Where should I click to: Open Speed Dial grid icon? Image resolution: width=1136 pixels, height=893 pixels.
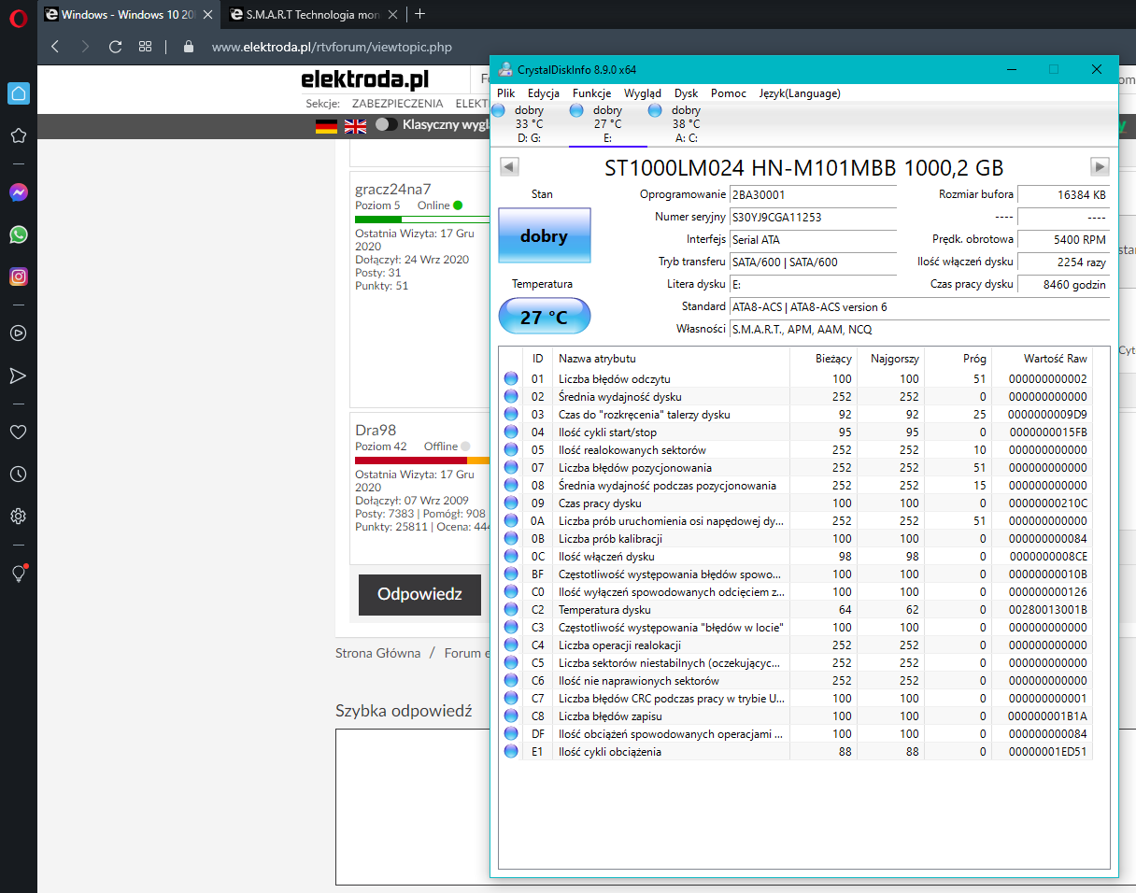click(x=145, y=47)
